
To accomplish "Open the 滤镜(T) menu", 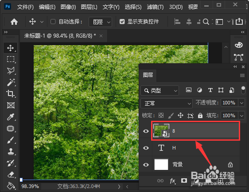I will coord(155,7).
